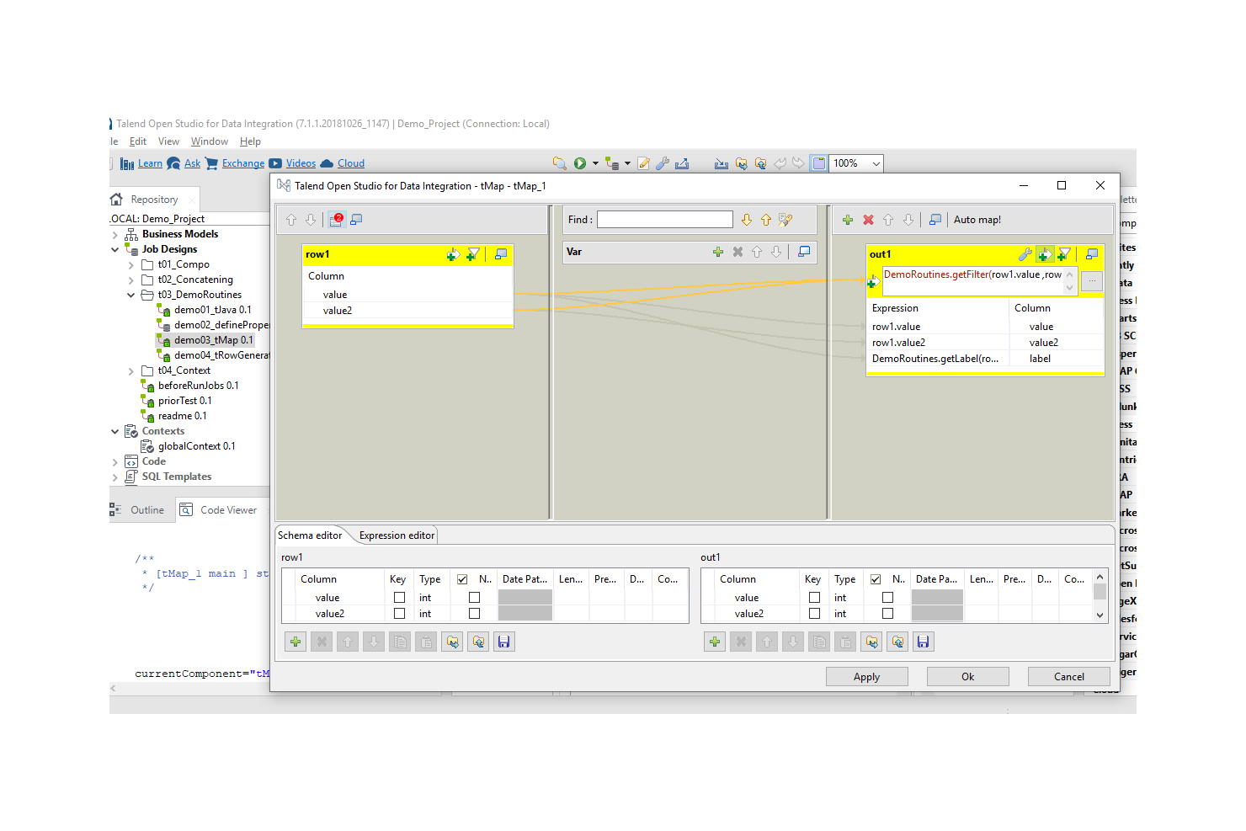The height and width of the screenshot is (831, 1246).
Task: Enable nullable for value2 in out1 schema
Action: tap(887, 614)
